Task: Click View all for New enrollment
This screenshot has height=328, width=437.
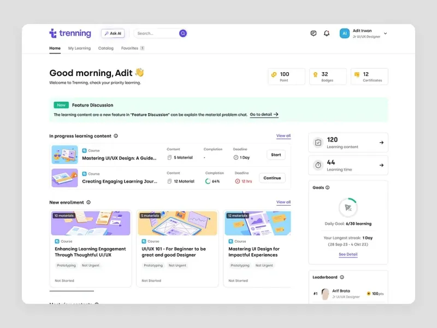Action: point(284,202)
